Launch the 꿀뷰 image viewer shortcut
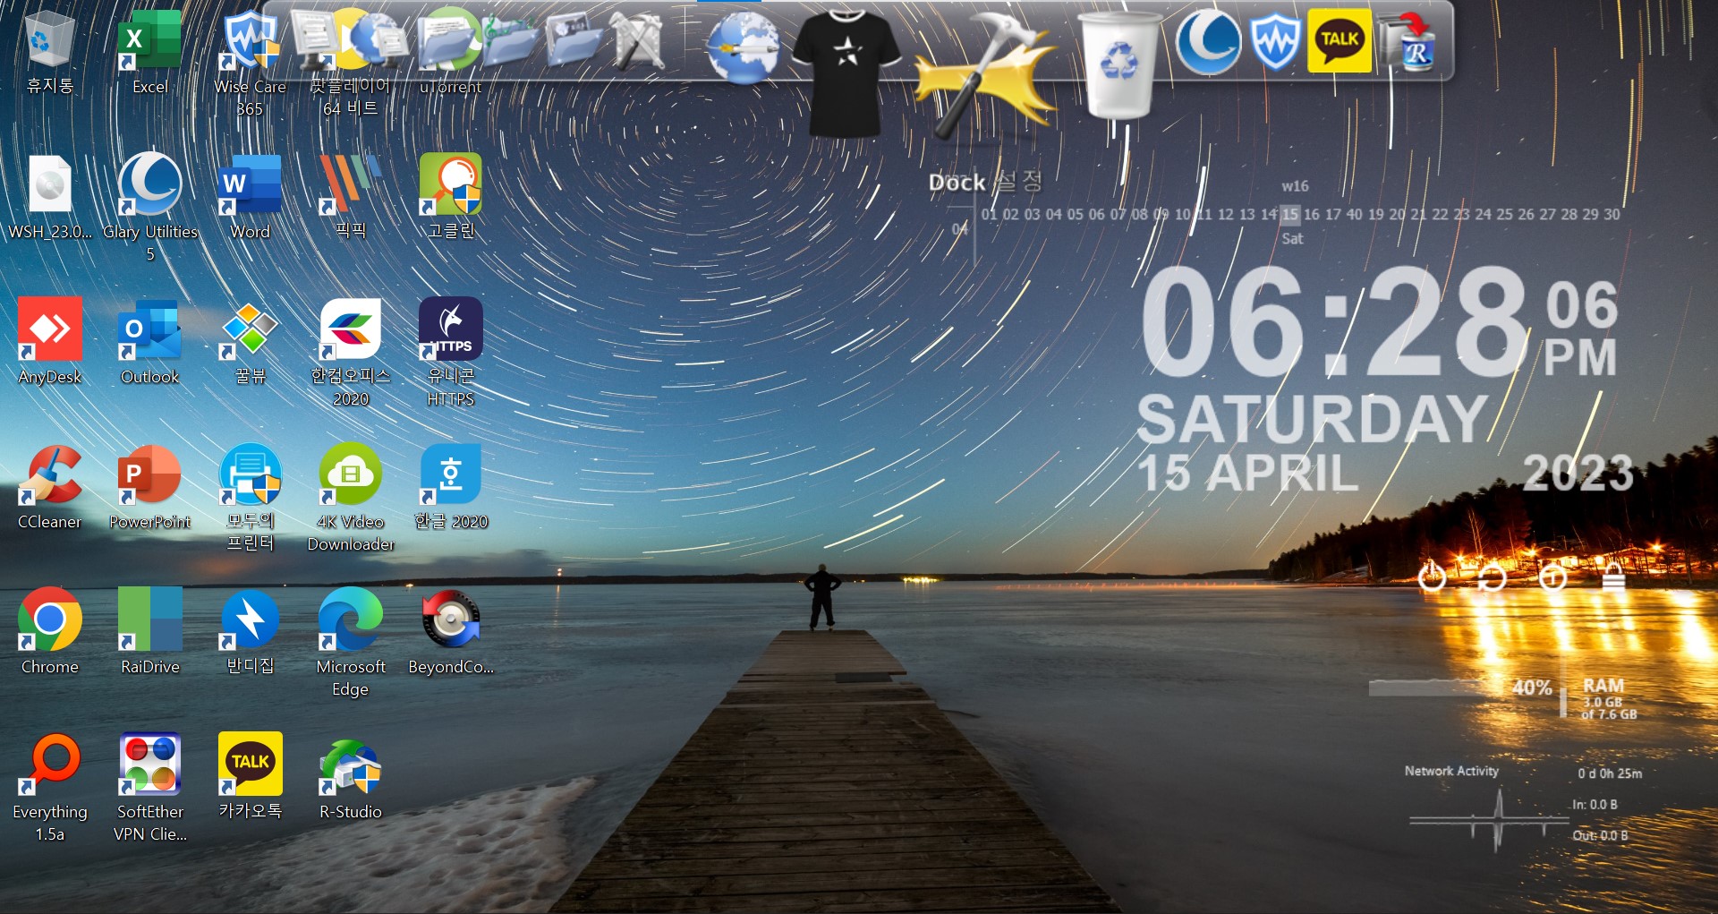 [250, 342]
